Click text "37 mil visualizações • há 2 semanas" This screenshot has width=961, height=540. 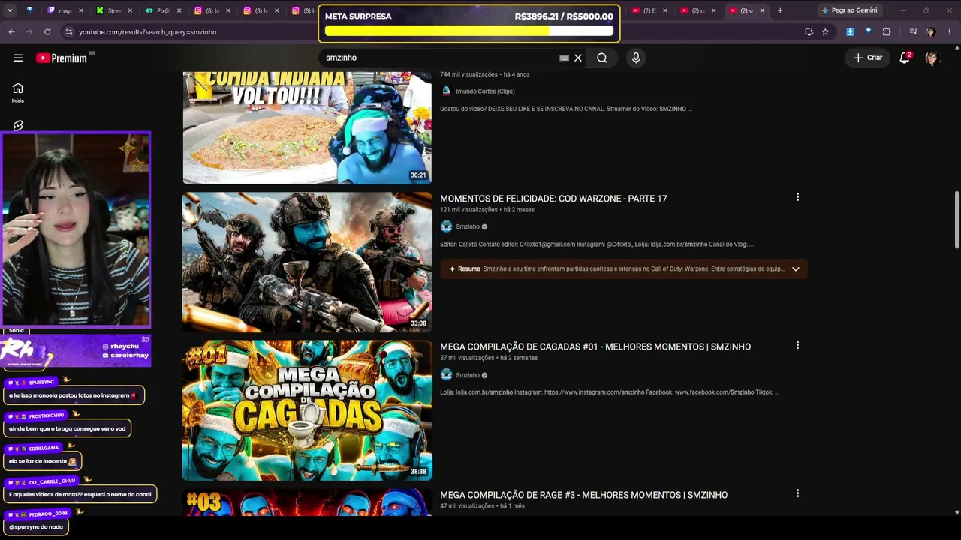pos(489,358)
